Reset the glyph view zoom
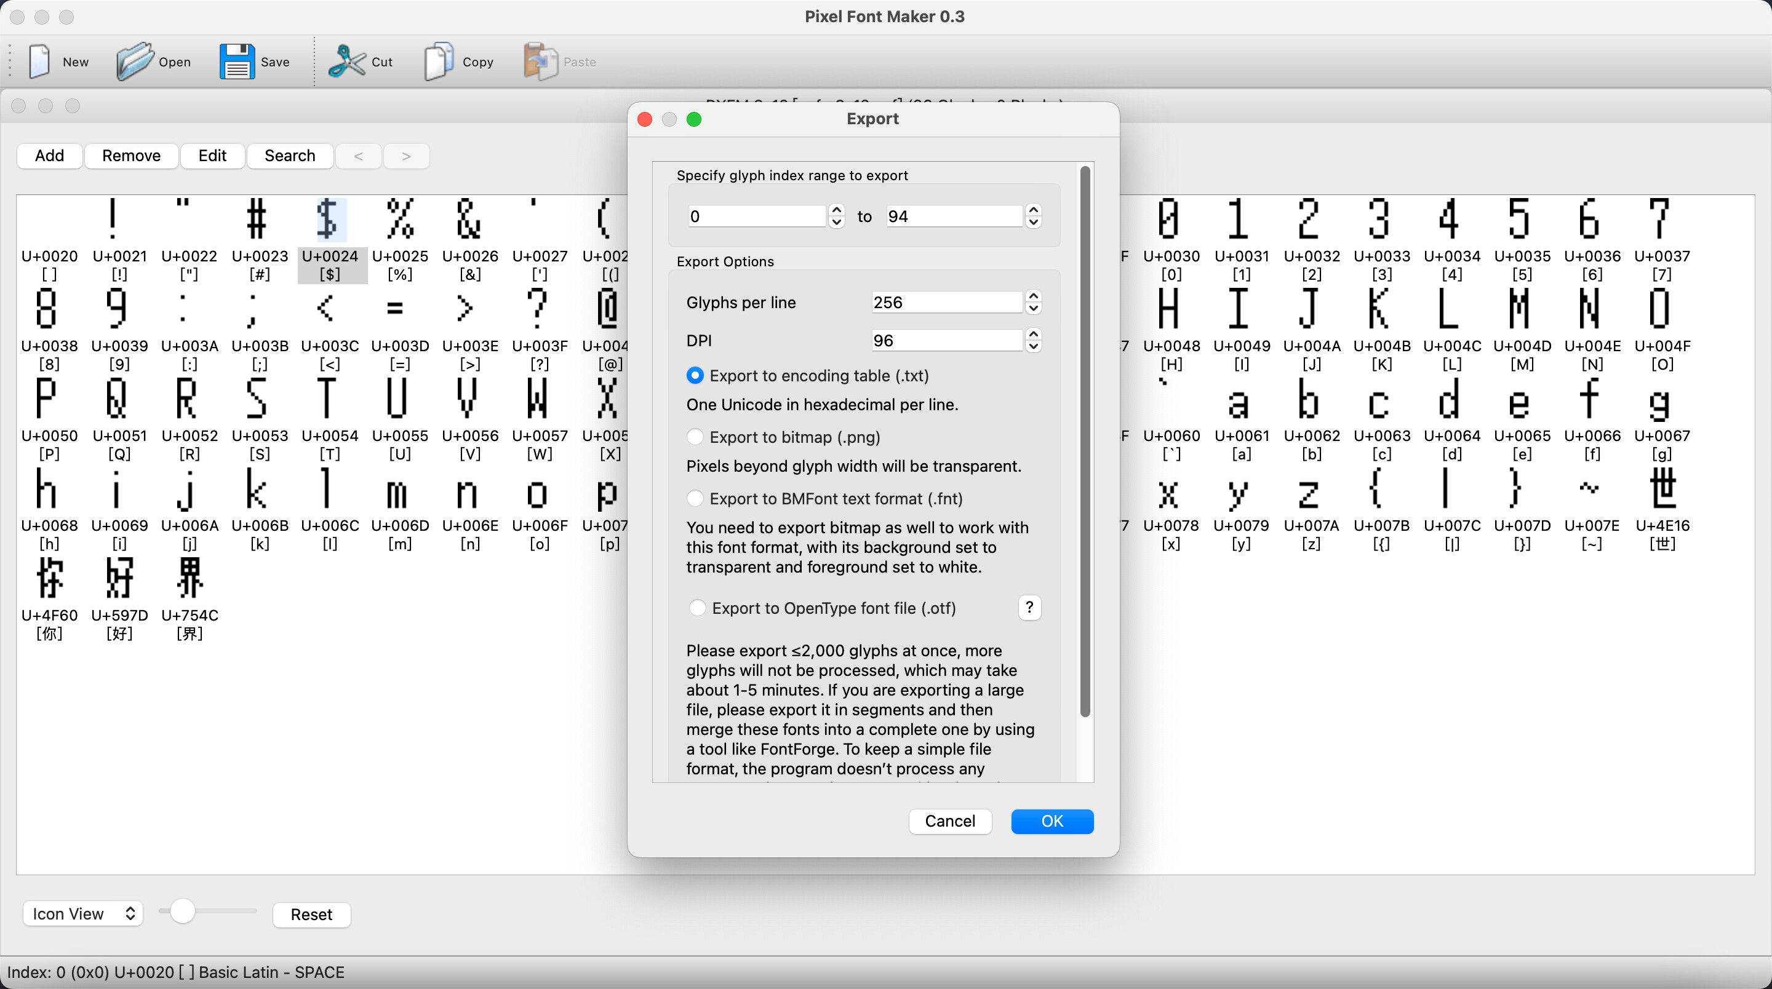Viewport: 1772px width, 989px height. (x=311, y=915)
